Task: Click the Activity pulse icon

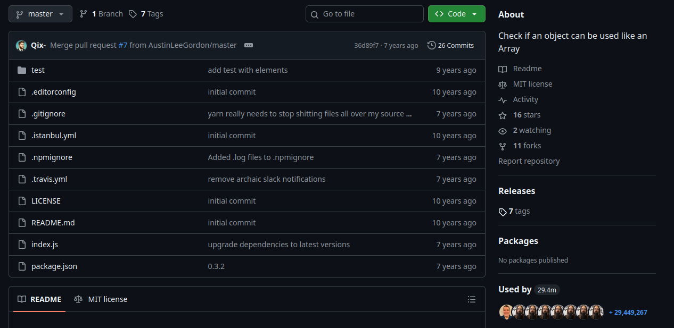Action: pyautogui.click(x=503, y=100)
